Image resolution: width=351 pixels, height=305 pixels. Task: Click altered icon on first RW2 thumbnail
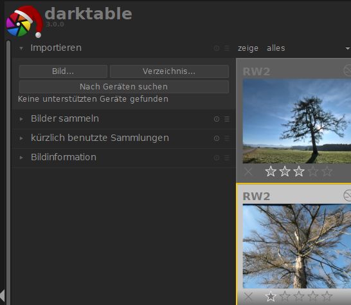pos(347,70)
